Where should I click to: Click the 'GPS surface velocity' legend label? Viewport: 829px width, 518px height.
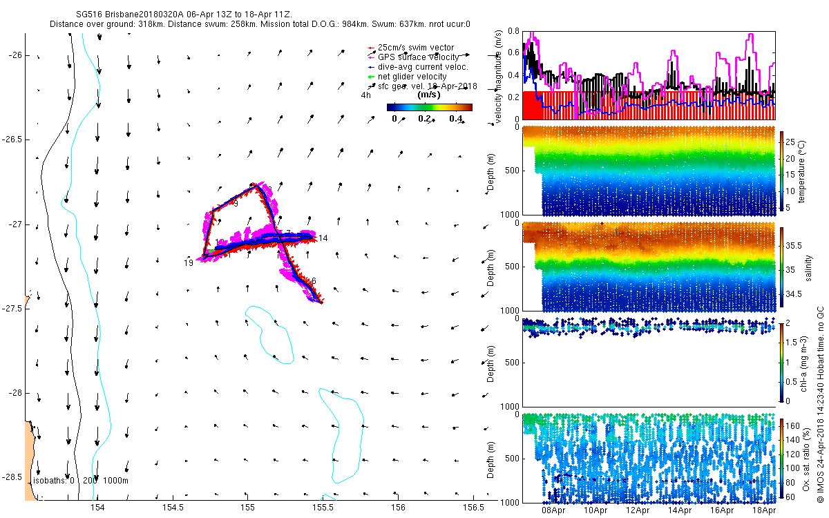click(x=419, y=57)
